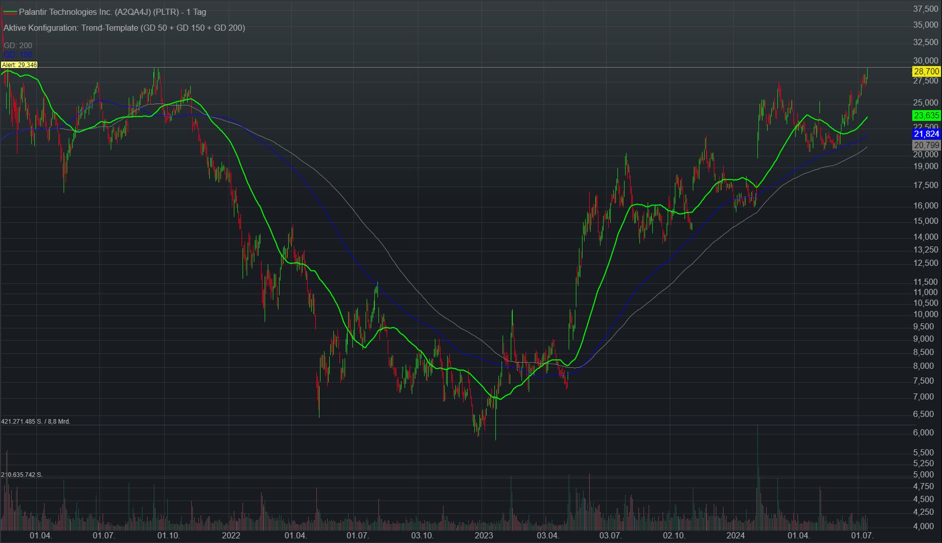Click the 03.07. date on the time axis
The width and height of the screenshot is (942, 543).
click(610, 536)
